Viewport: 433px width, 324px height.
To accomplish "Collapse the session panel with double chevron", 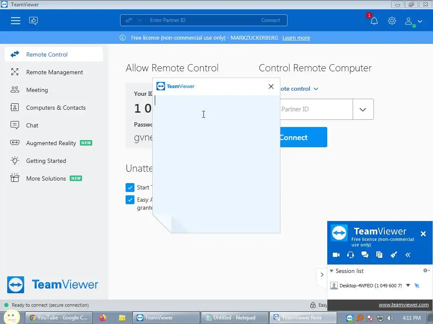I will 408,255.
